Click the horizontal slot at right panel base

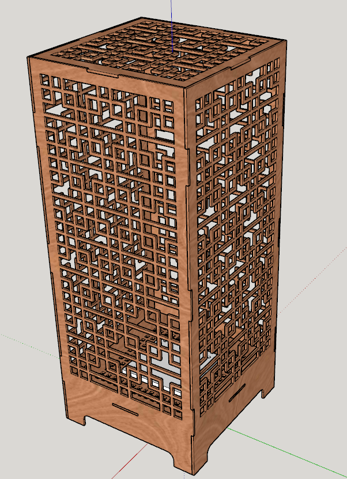click(x=236, y=396)
